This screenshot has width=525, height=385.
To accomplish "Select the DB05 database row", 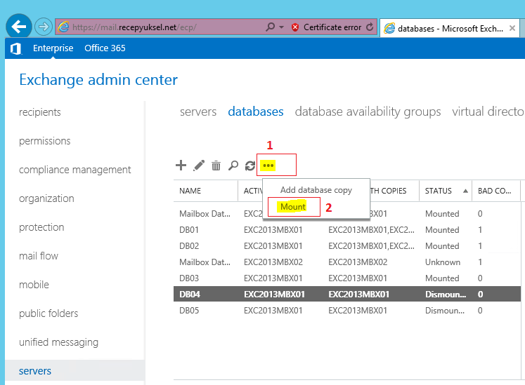I will click(x=347, y=311).
